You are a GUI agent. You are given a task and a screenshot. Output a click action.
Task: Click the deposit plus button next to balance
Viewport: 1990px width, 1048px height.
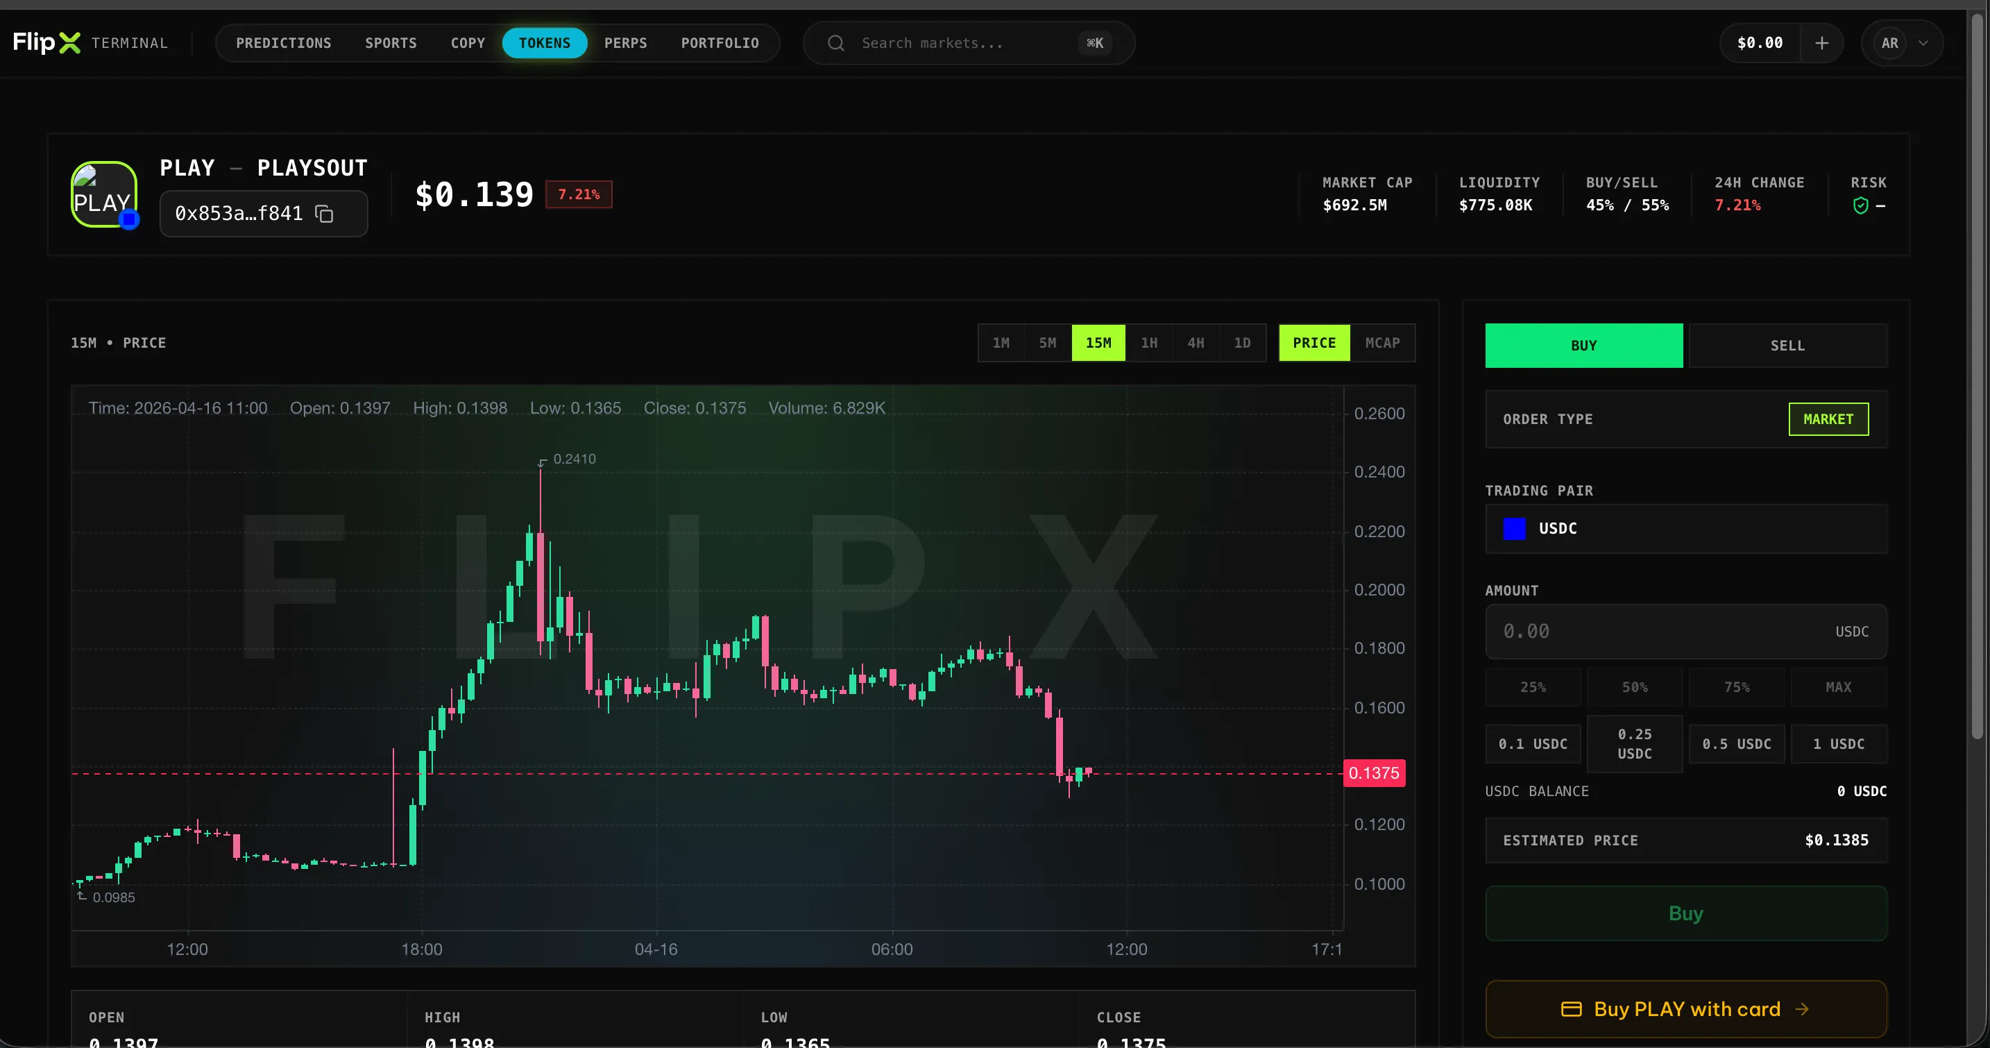point(1821,42)
